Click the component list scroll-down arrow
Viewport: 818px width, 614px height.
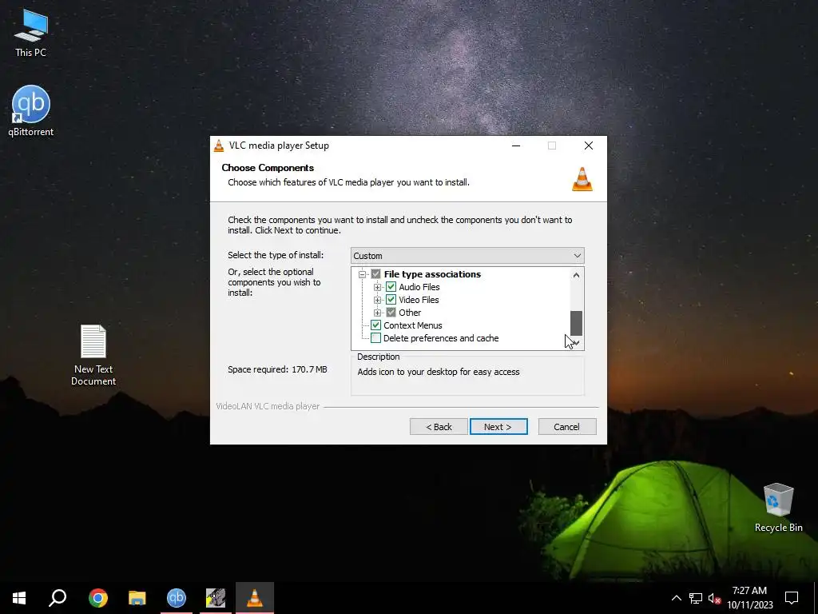pyautogui.click(x=576, y=342)
